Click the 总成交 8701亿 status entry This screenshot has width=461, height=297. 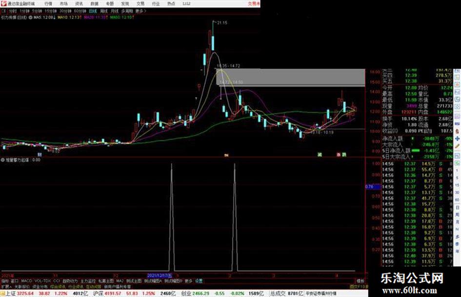point(287,294)
